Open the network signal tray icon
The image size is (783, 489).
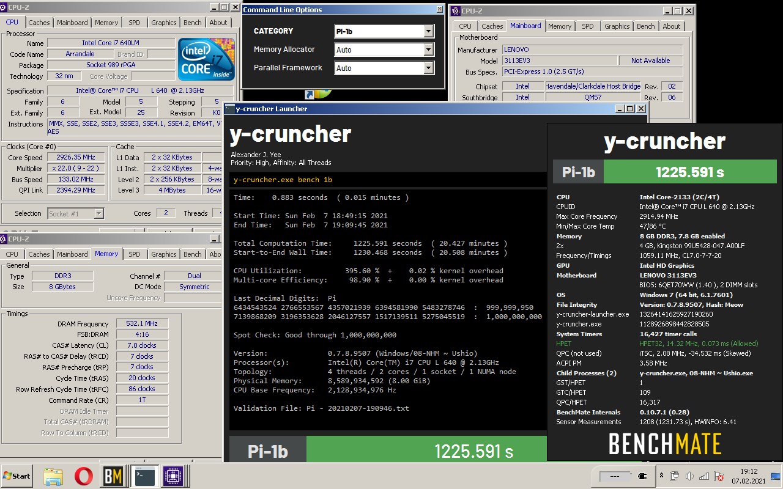pyautogui.click(x=704, y=476)
